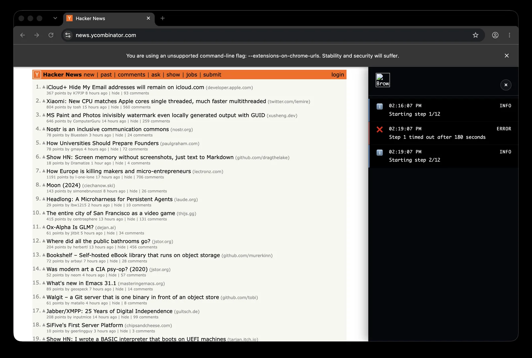Open the tab search dropdown arrow

coord(55,18)
